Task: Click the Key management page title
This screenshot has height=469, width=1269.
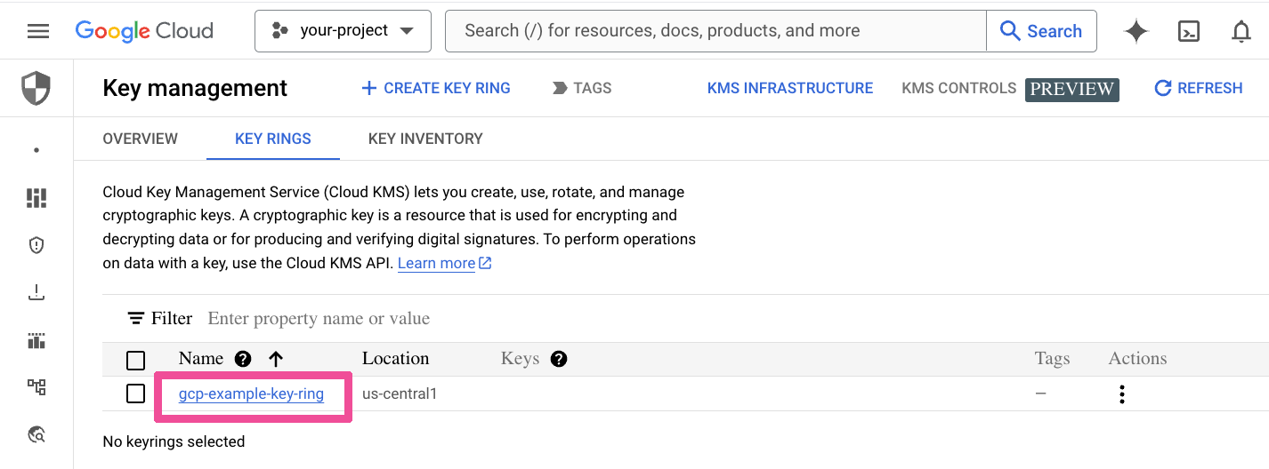Action: click(x=195, y=88)
